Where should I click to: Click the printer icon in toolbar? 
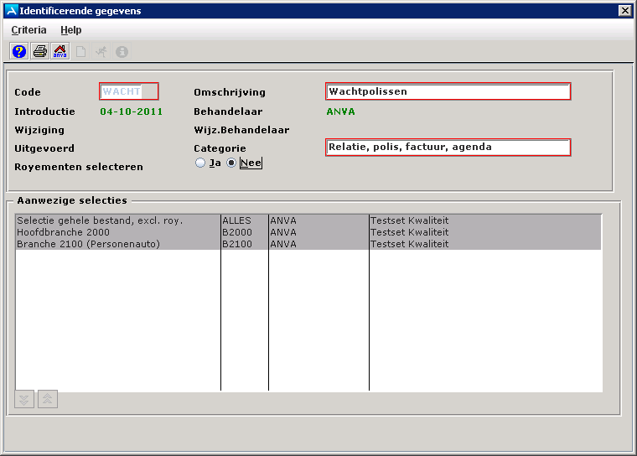point(39,51)
